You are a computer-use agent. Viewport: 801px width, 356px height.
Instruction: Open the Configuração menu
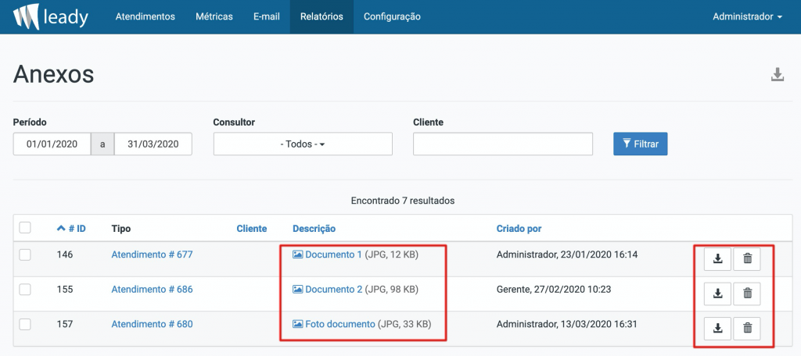pos(393,17)
